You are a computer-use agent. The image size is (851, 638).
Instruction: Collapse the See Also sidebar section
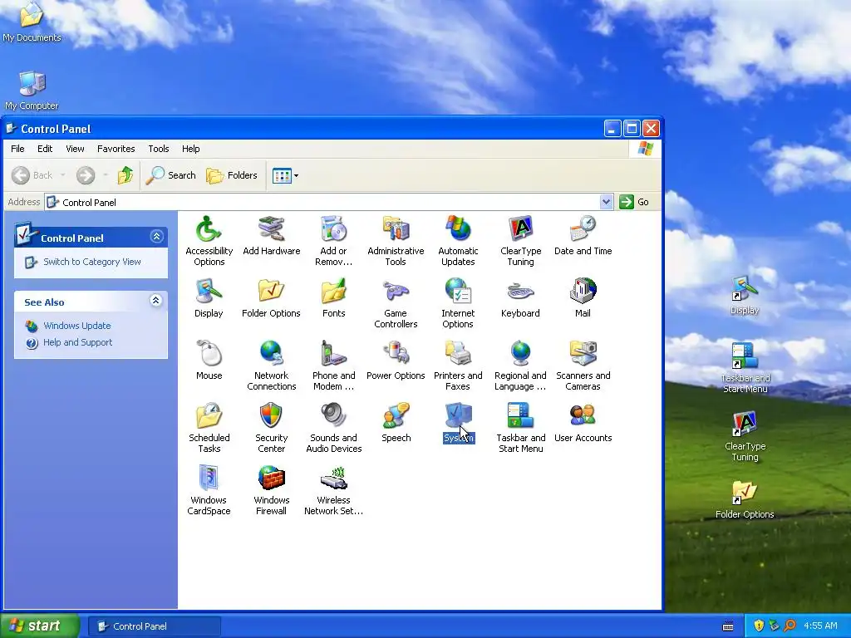pyautogui.click(x=155, y=301)
